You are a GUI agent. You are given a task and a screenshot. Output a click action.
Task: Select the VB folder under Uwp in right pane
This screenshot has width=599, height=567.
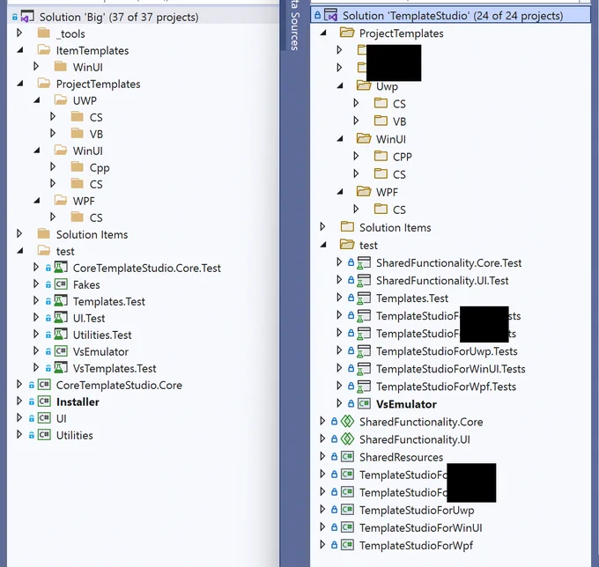point(399,121)
